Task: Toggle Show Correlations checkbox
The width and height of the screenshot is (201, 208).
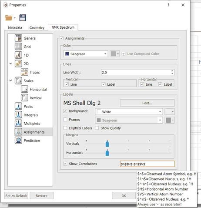Action: coord(65,164)
